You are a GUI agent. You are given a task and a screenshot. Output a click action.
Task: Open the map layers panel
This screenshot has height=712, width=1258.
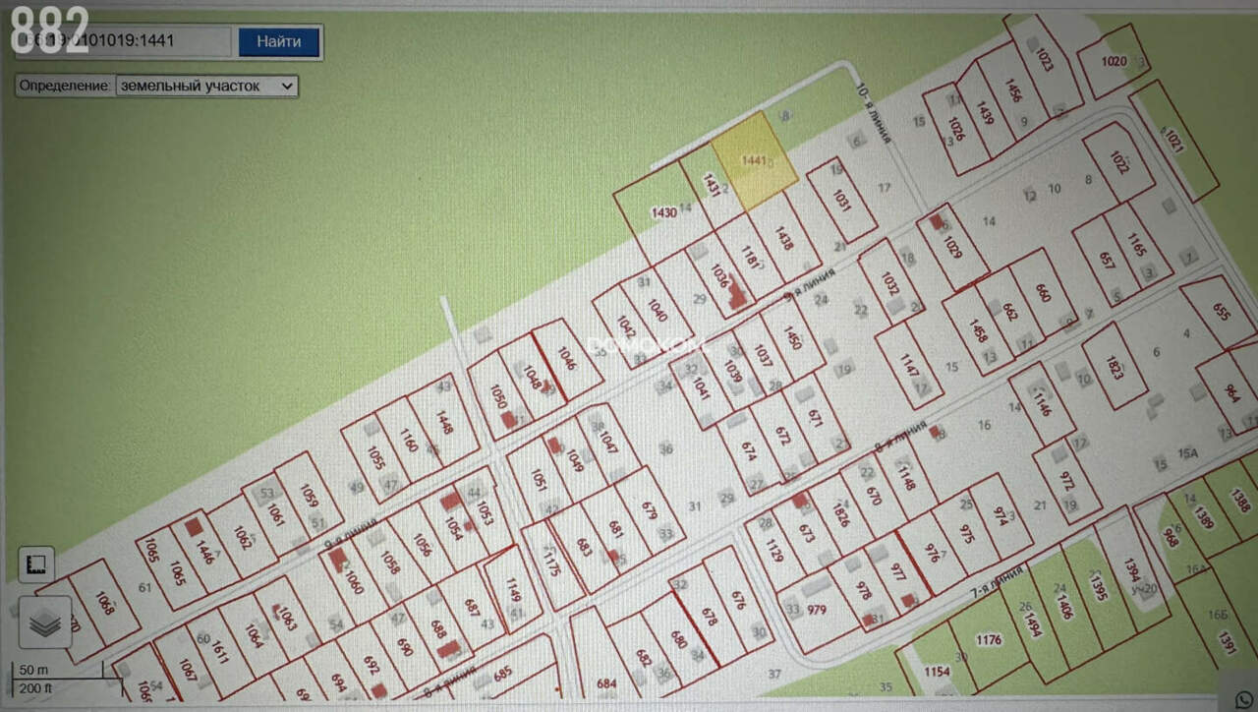[x=45, y=623]
